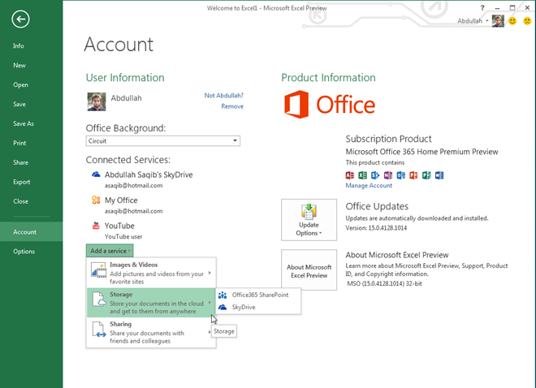The image size is (536, 388).
Task: Click the Access icon under product contents
Action: 350,175
